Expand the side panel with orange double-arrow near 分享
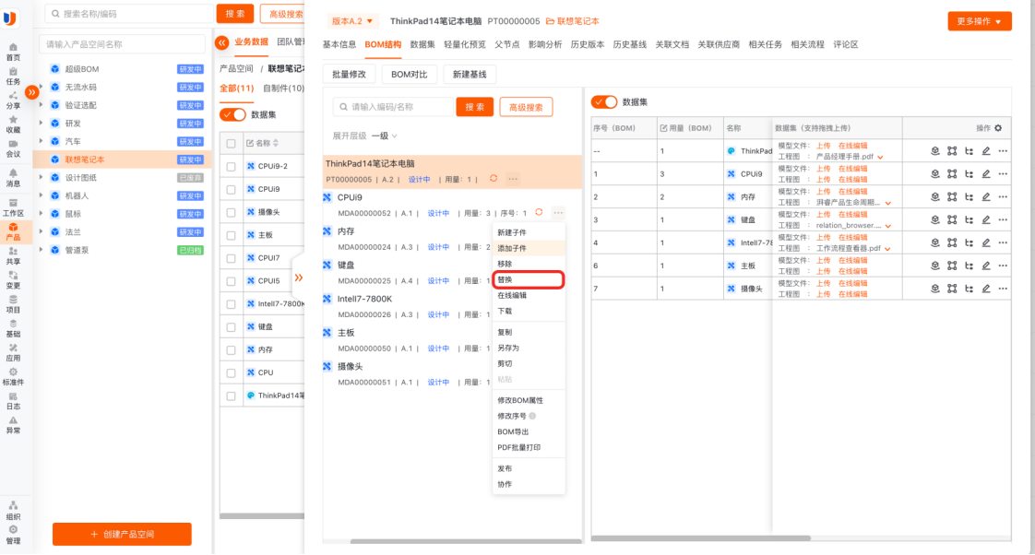 [31, 92]
